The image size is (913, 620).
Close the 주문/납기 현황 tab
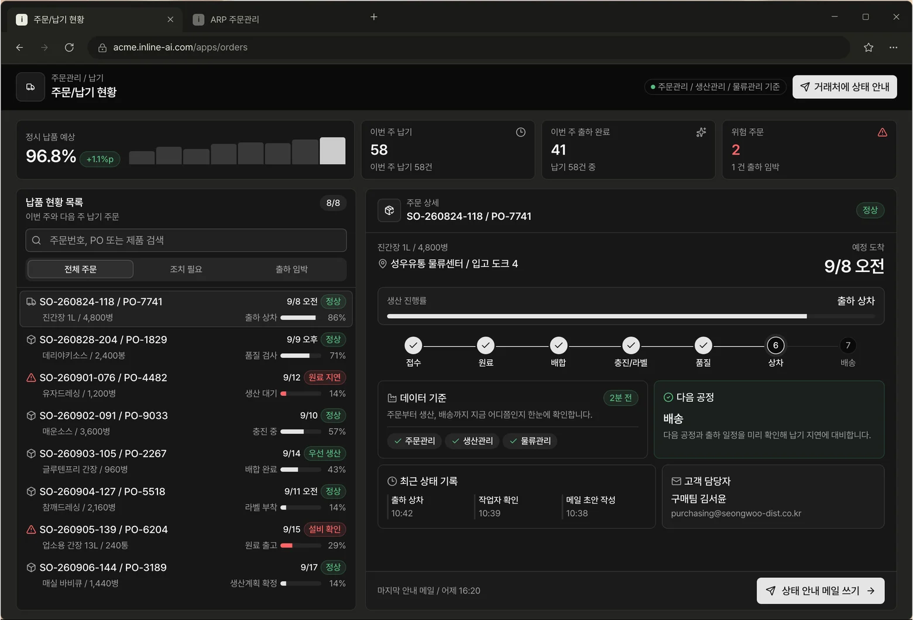pos(170,19)
